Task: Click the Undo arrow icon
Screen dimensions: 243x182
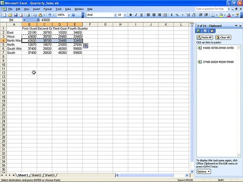Action: 50,15
